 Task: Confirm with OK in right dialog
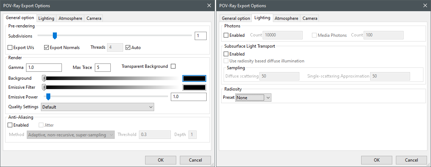(377, 160)
